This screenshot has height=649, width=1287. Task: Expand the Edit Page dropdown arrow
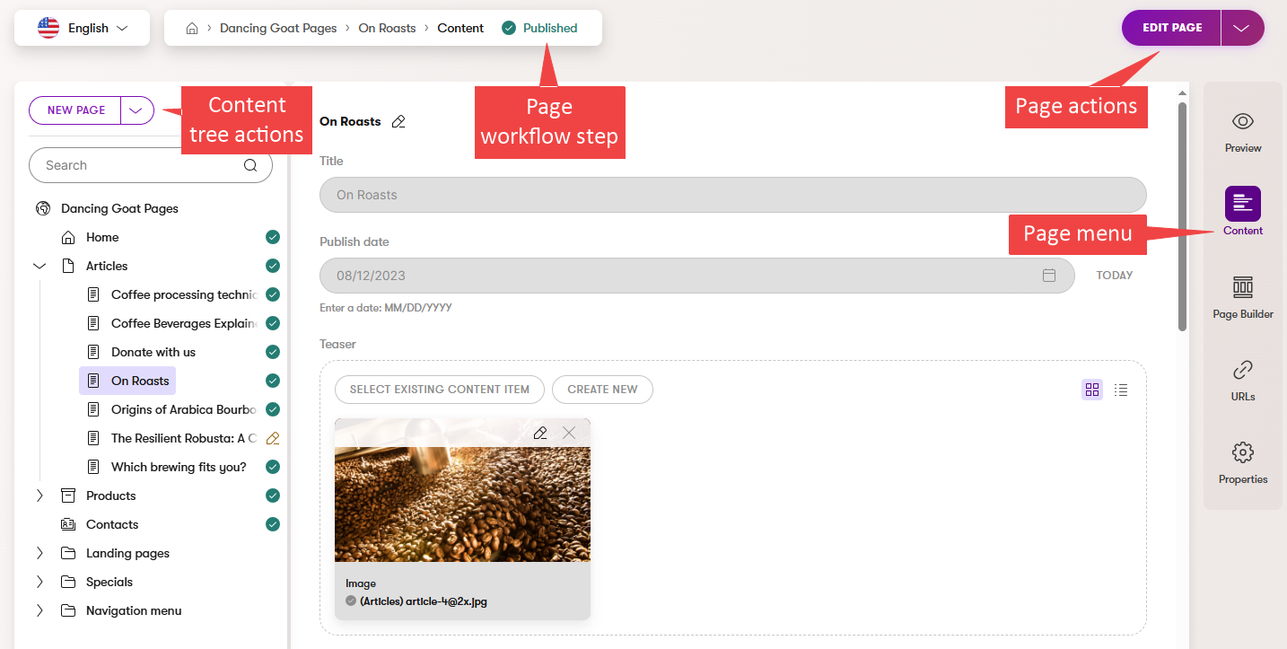pyautogui.click(x=1241, y=28)
